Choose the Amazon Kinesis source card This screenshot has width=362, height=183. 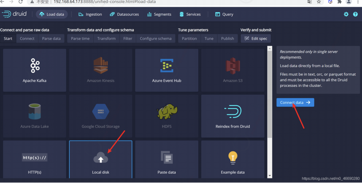(x=101, y=70)
